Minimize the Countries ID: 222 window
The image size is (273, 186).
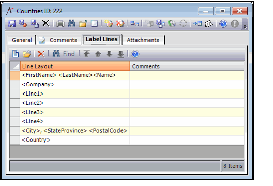click(205, 11)
